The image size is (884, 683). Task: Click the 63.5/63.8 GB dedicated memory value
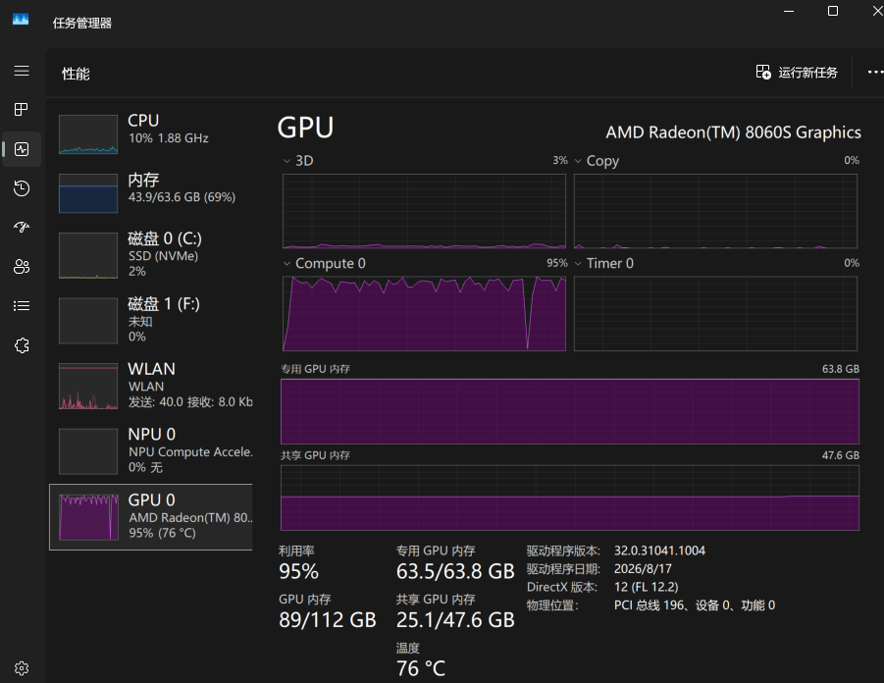[455, 571]
